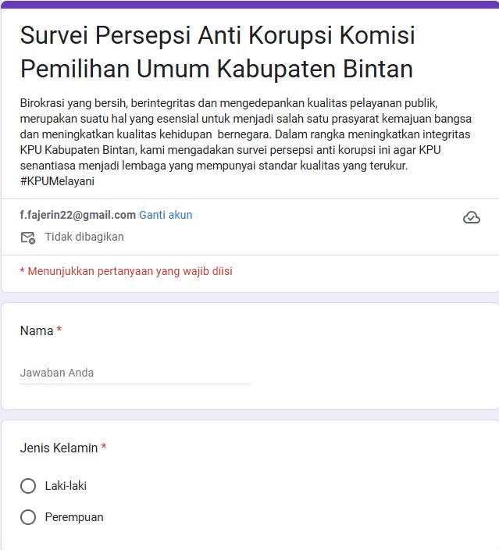Click the purple header bar on top
Screen dimensions: 499x550
coord(249,4)
